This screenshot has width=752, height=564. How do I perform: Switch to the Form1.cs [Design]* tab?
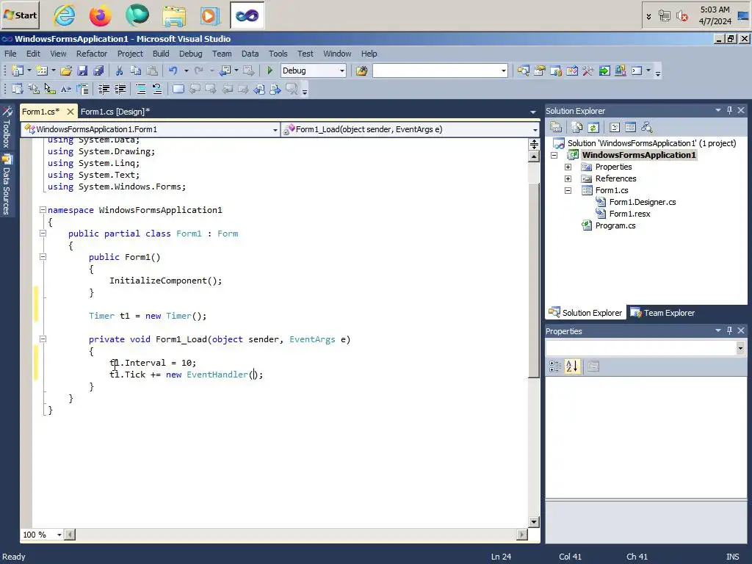point(115,112)
